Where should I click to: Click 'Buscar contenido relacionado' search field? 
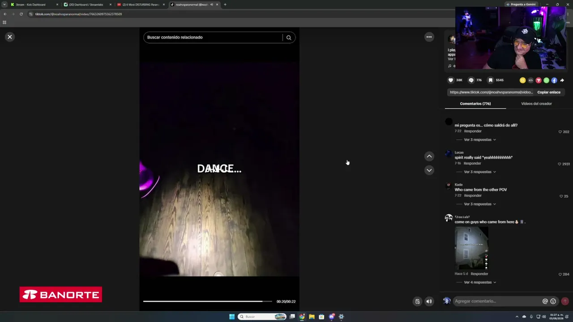pyautogui.click(x=214, y=38)
